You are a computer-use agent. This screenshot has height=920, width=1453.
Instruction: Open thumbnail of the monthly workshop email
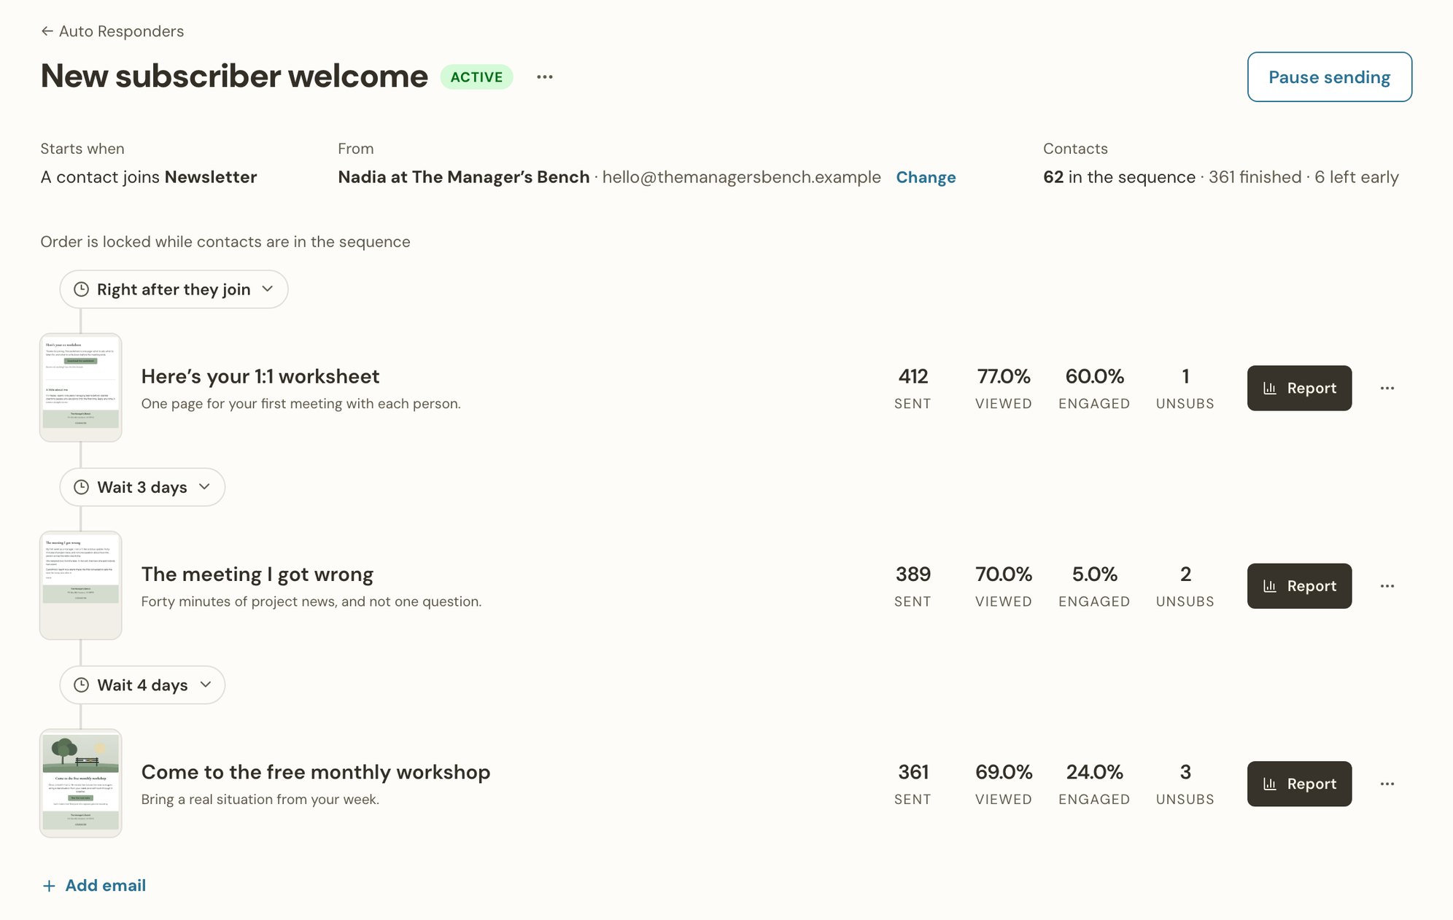tap(80, 783)
